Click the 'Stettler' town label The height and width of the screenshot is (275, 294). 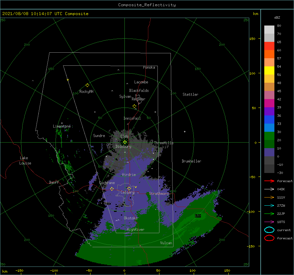190,95
